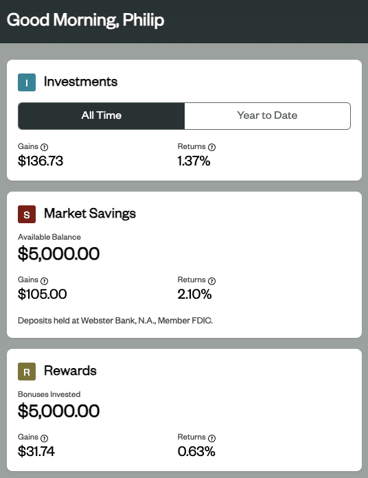Open the Market Savings heading

(x=90, y=214)
